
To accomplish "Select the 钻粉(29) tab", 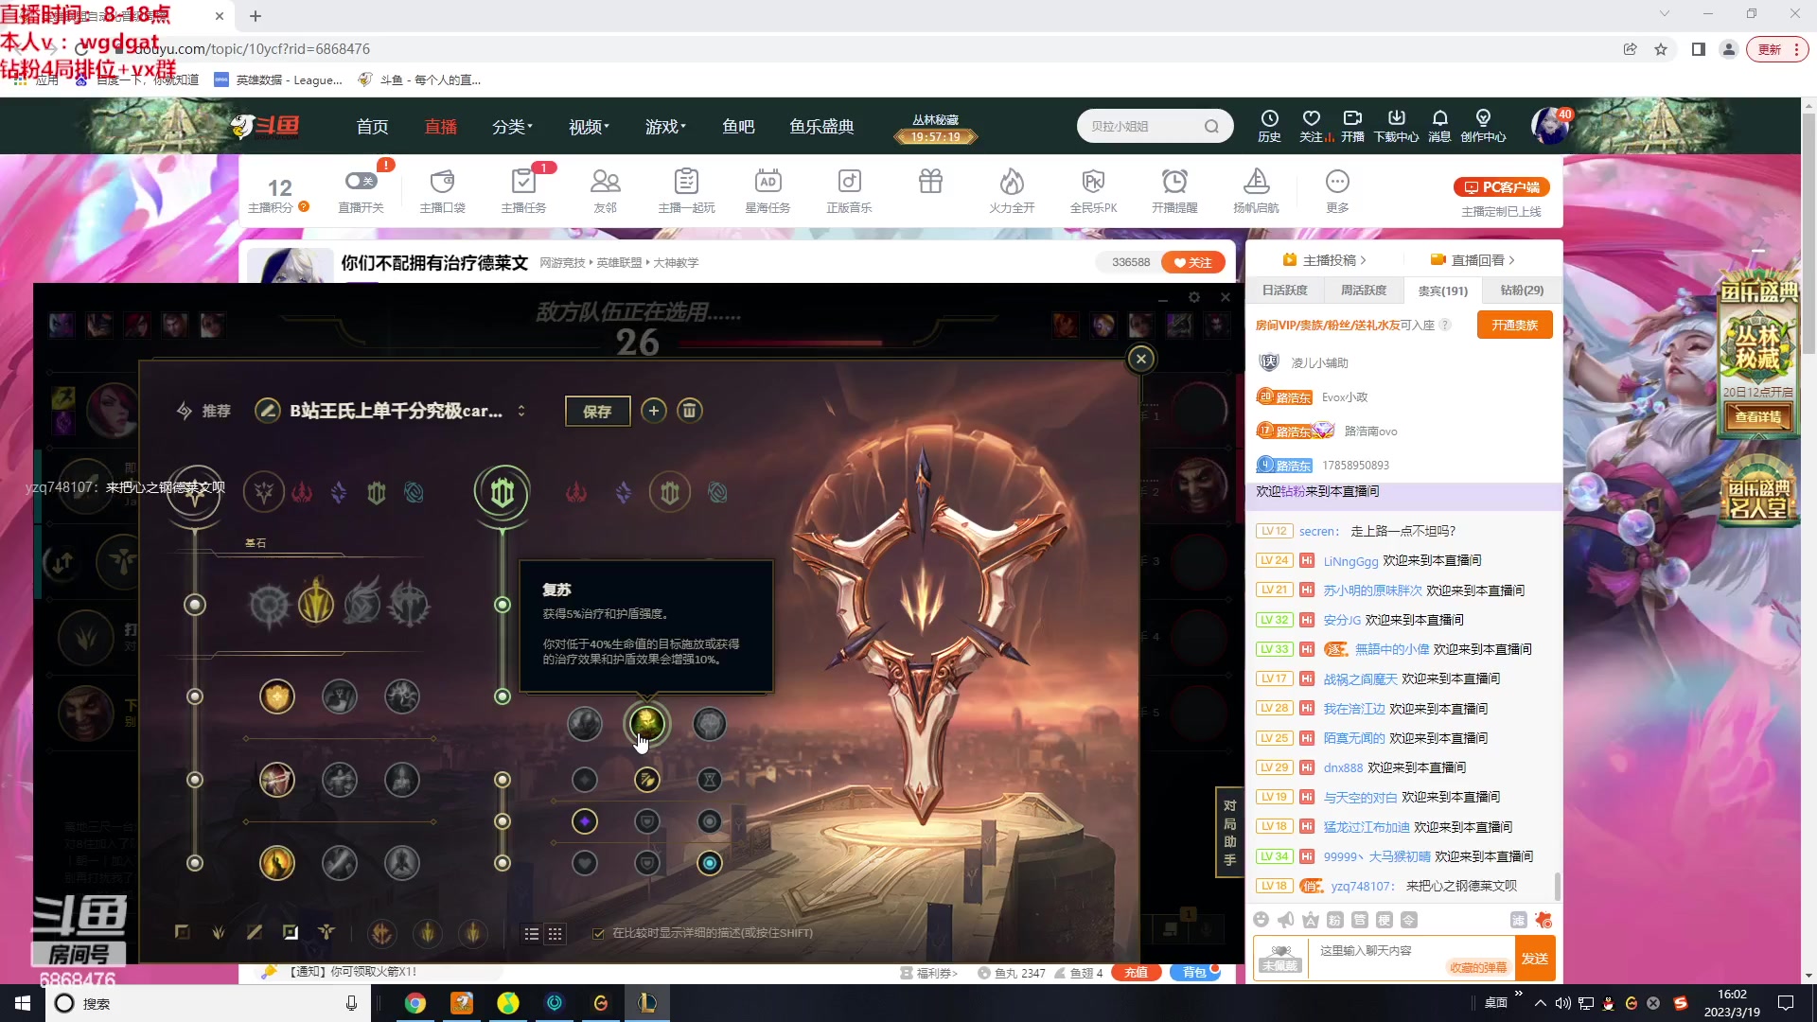I will [1521, 291].
